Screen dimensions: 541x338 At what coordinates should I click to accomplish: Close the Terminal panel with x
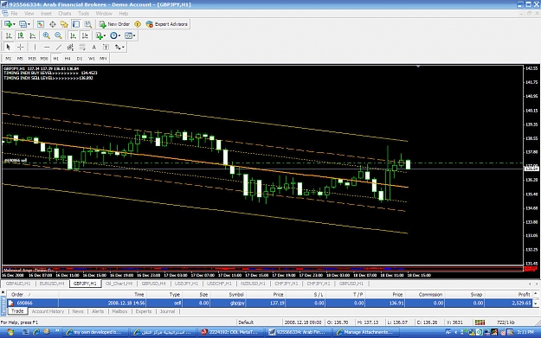pyautogui.click(x=3, y=292)
